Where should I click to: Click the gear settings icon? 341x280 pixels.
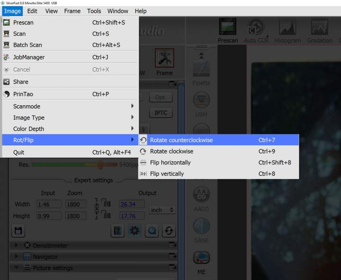point(135,231)
